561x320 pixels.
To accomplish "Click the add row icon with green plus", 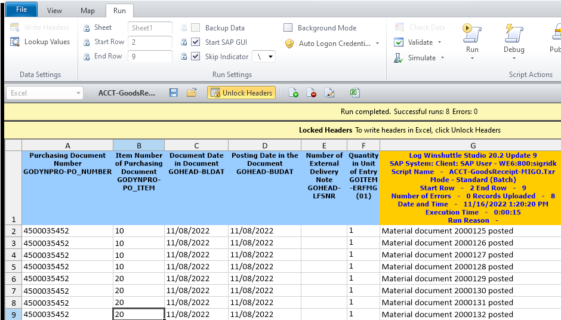I will pyautogui.click(x=293, y=93).
